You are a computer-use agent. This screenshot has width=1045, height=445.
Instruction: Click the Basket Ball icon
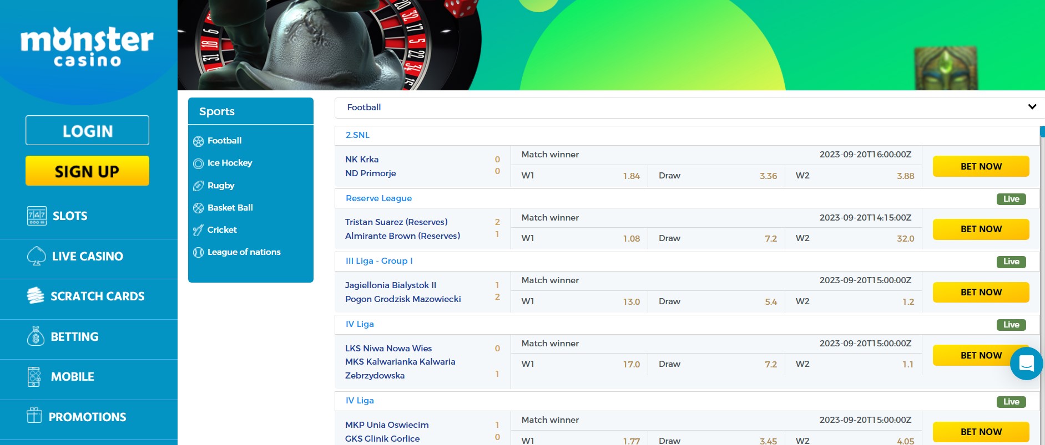pyautogui.click(x=198, y=208)
